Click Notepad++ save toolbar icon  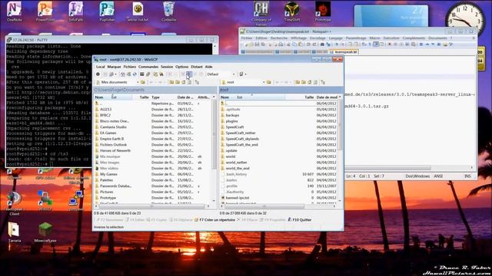257,44
